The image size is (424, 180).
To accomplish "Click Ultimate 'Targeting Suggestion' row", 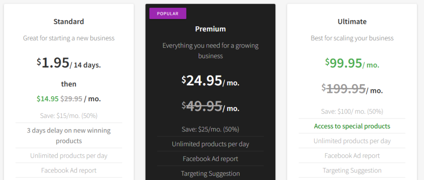I will 352,171.
